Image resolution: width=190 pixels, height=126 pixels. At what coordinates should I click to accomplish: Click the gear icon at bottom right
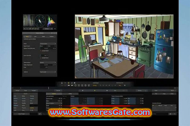click(x=170, y=114)
